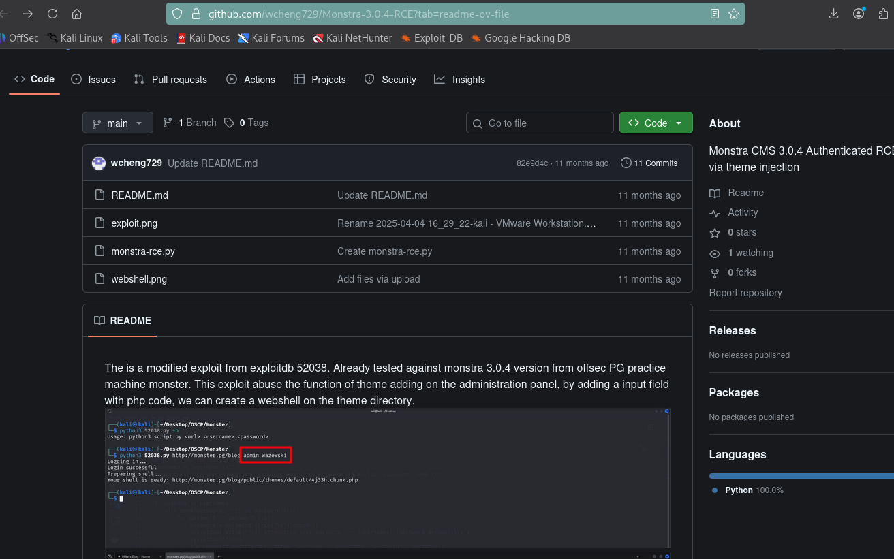Switch to the Security tab
The width and height of the screenshot is (894, 559).
[390, 80]
